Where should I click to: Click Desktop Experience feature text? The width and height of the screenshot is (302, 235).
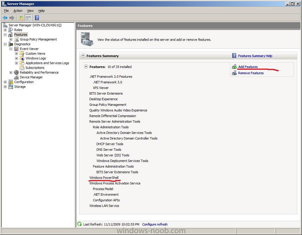[104, 99]
